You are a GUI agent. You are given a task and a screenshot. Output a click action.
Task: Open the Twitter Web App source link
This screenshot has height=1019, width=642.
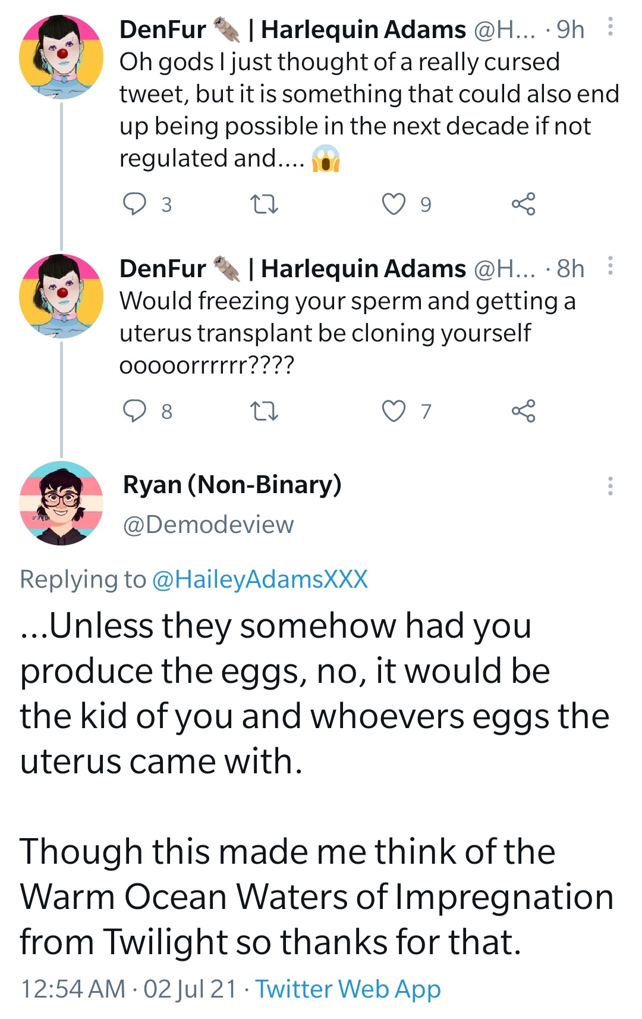click(348, 989)
